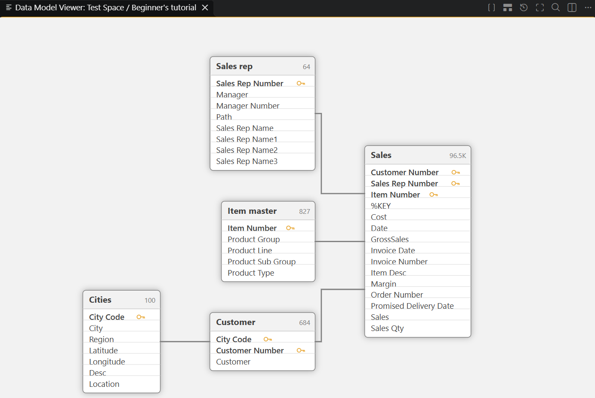Click the Order Number field
595x398 pixels.
tap(418, 295)
